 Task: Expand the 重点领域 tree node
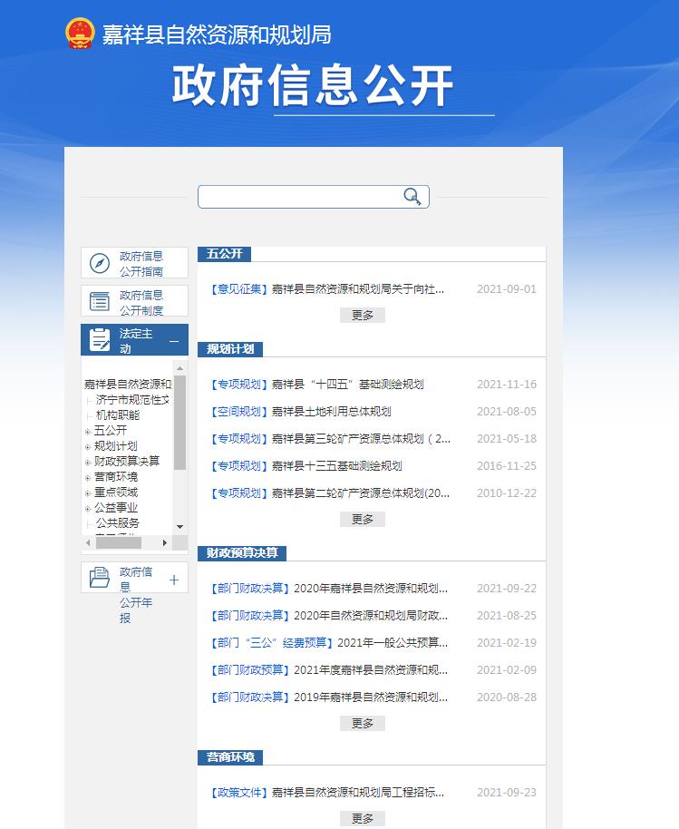(88, 493)
